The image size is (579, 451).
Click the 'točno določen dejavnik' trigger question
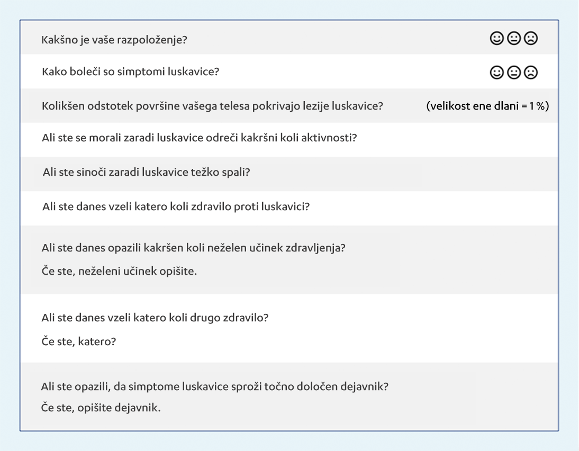[x=215, y=386]
